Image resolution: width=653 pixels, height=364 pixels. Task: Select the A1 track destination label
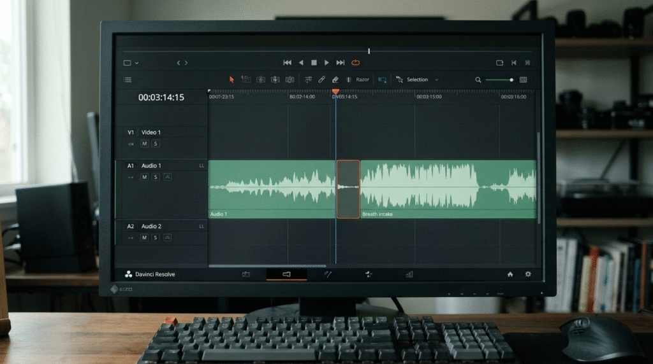[x=131, y=165]
